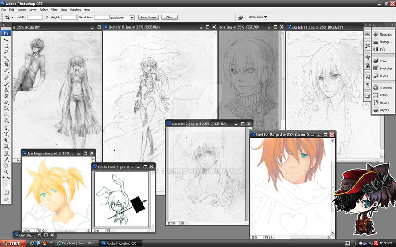Open the Character panel icon
Screen dimensions: 396x247
click(x=367, y=77)
